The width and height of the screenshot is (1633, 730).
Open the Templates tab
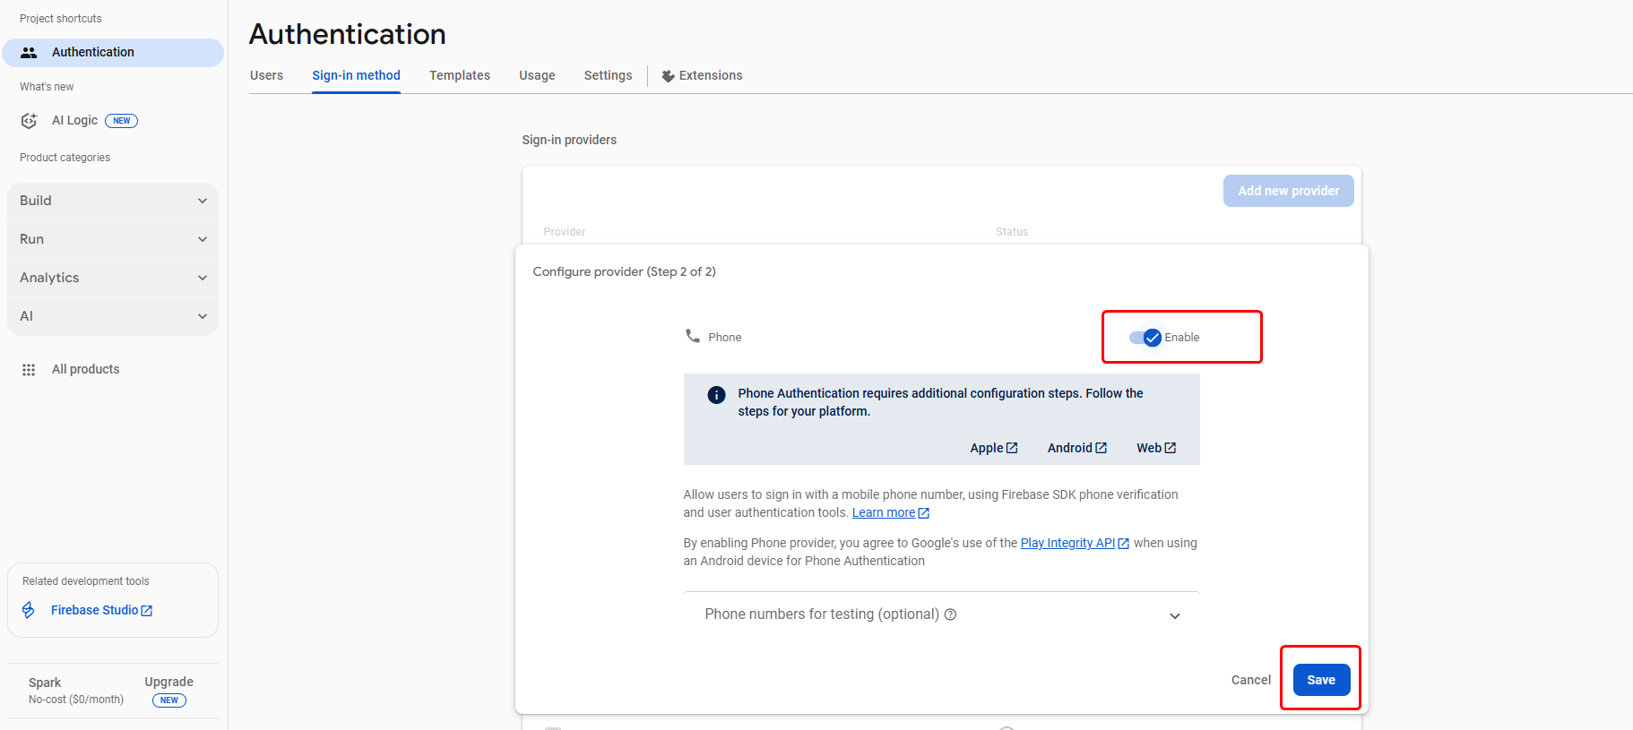pos(459,75)
